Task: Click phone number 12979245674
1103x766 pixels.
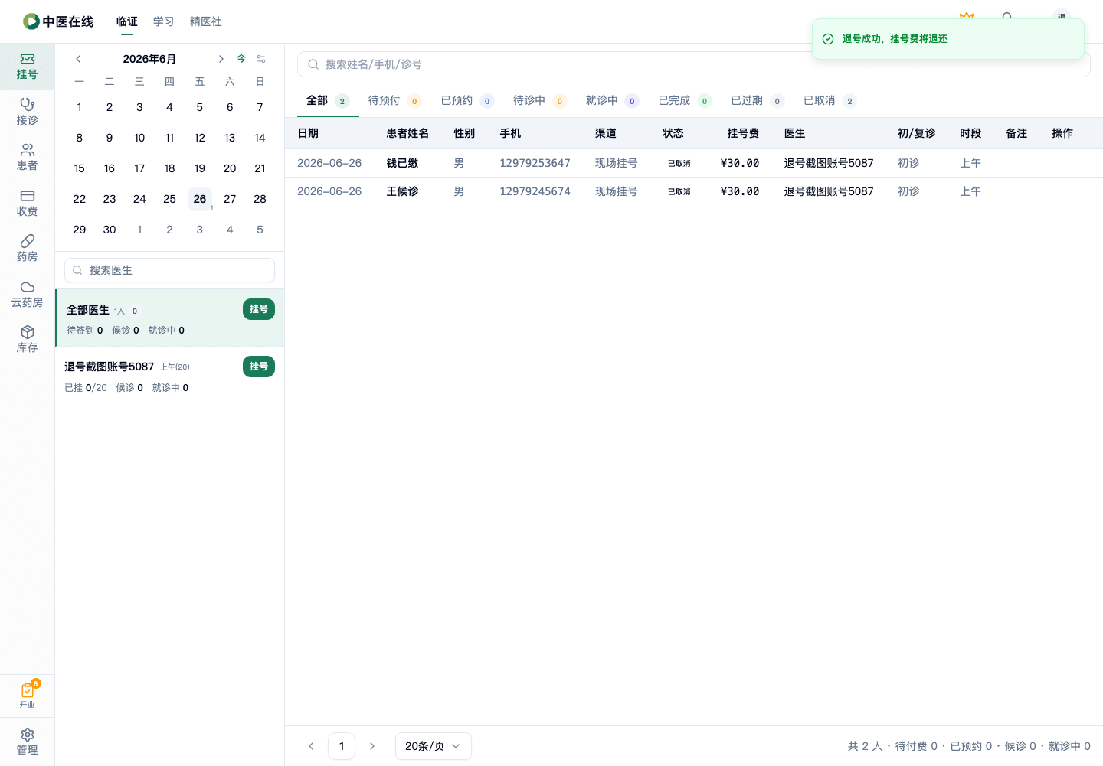Action: click(x=535, y=191)
